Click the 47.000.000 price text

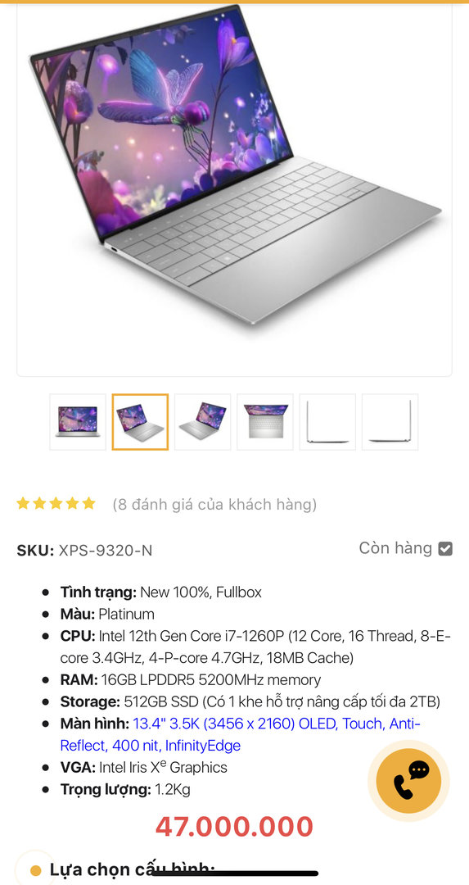[x=234, y=826]
